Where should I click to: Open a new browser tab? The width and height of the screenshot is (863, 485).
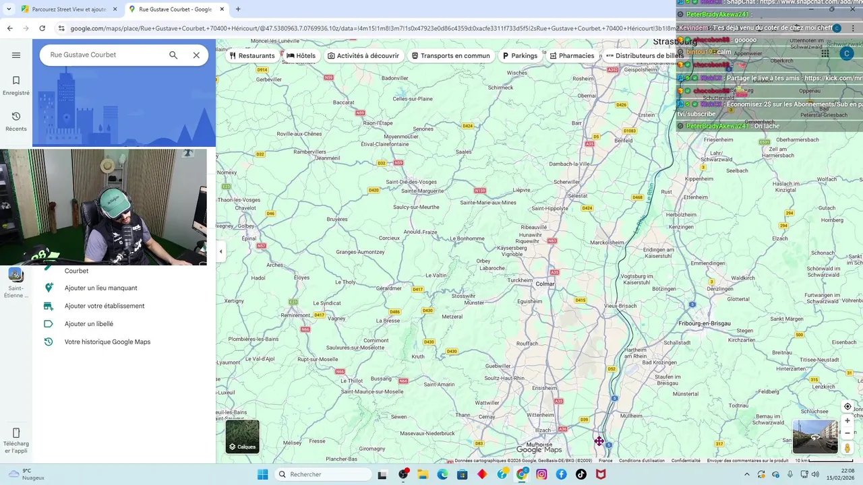(x=238, y=9)
